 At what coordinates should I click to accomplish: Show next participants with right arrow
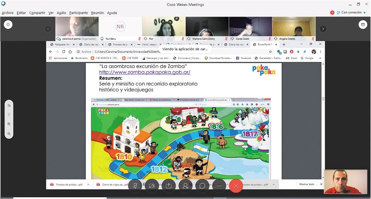coord(323,29)
